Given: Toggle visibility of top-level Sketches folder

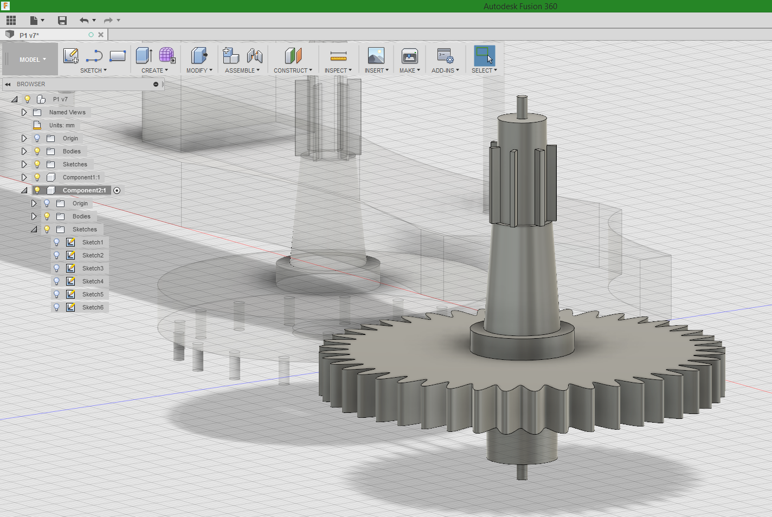Looking at the screenshot, I should click(37, 164).
